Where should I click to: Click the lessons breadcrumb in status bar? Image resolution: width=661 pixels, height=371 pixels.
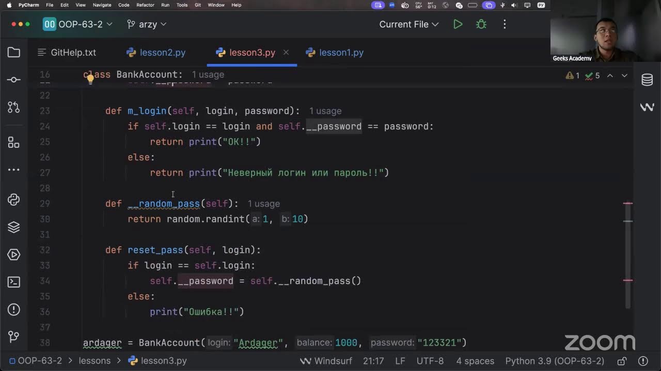(x=95, y=361)
